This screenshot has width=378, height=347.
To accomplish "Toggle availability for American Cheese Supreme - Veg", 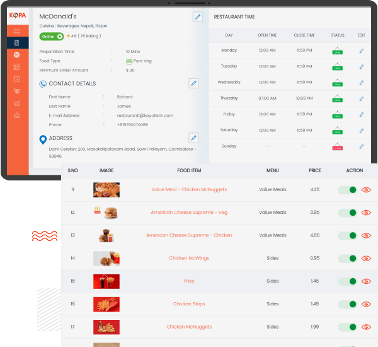I will click(x=347, y=213).
